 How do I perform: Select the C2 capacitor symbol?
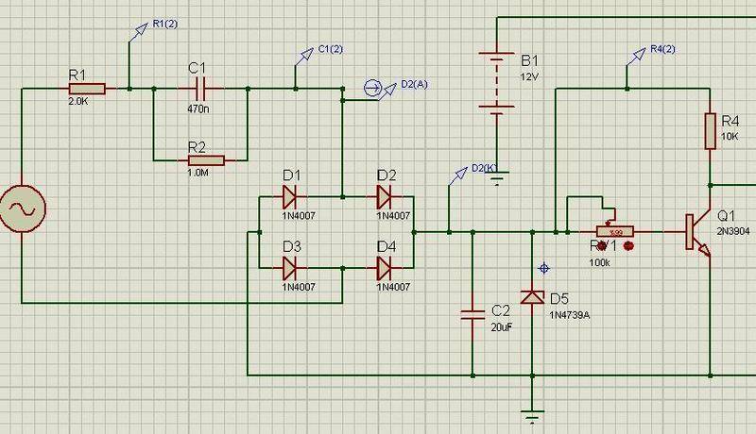[472, 315]
